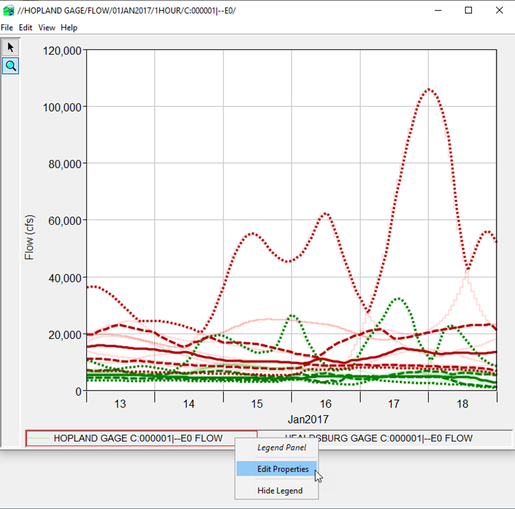515x509 pixels.
Task: Click the HOPLAND GAGE legend entry
Action: (x=138, y=439)
